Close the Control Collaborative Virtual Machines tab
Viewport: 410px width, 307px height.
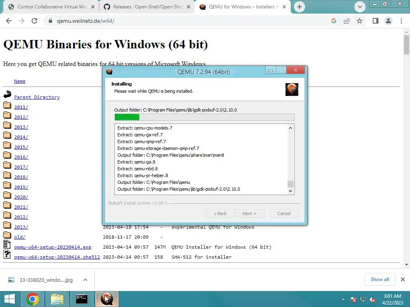pos(93,7)
